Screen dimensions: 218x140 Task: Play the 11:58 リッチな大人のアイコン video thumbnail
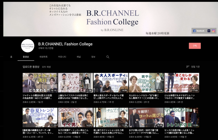coord(75,82)
